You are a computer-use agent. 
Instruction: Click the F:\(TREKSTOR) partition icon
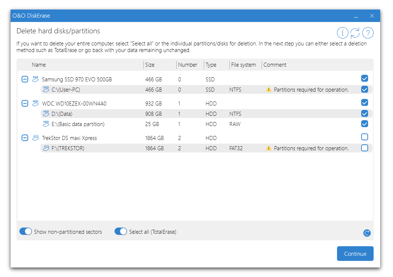46,148
